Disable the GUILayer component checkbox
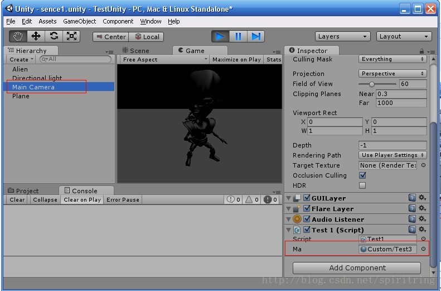This screenshot has width=441, height=291. (x=307, y=198)
